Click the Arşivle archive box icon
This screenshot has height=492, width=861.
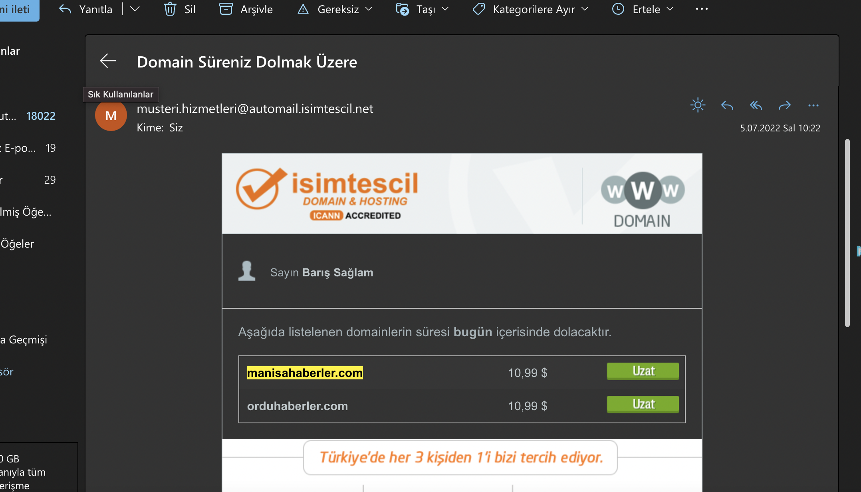coord(226,9)
